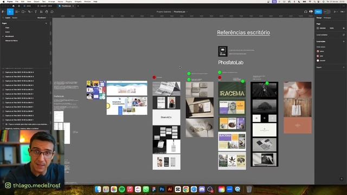Click the blue Share button
Image resolution: width=347 pixels, height=195 pixels.
[318, 12]
